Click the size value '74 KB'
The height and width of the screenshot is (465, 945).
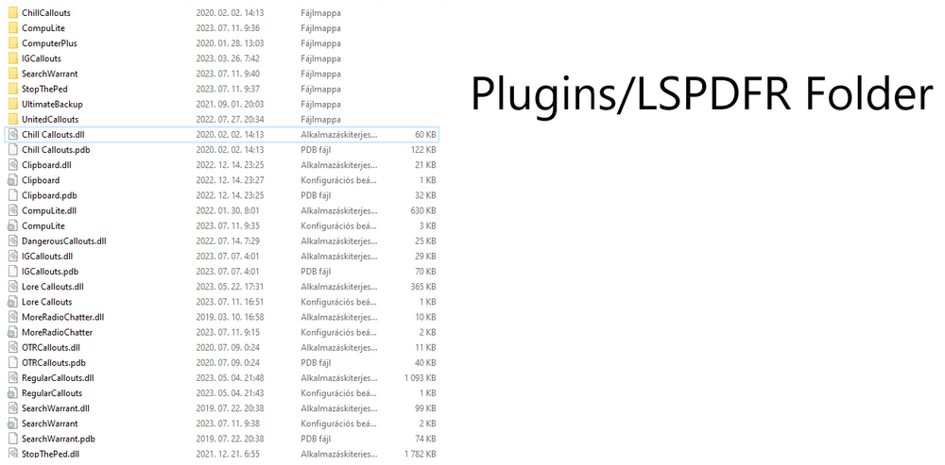click(x=425, y=439)
